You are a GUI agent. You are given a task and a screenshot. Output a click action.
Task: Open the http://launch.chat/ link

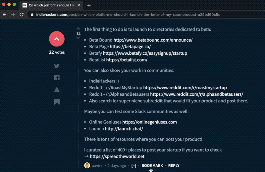pos(124,129)
